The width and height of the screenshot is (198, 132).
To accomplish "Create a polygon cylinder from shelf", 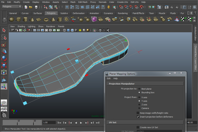I will (25, 19).
